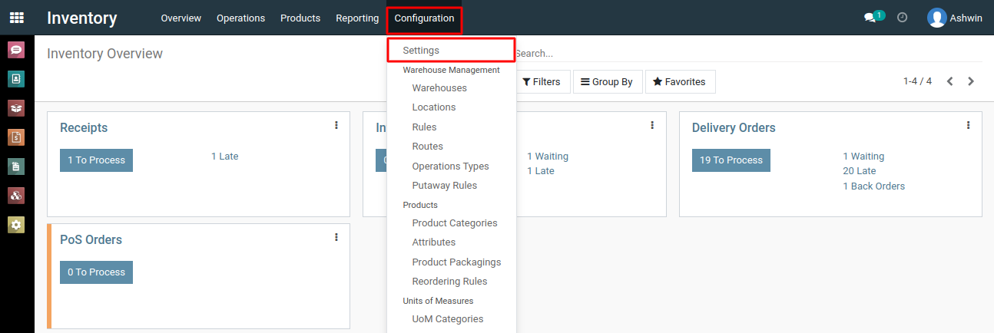Click the Search input field

[747, 54]
